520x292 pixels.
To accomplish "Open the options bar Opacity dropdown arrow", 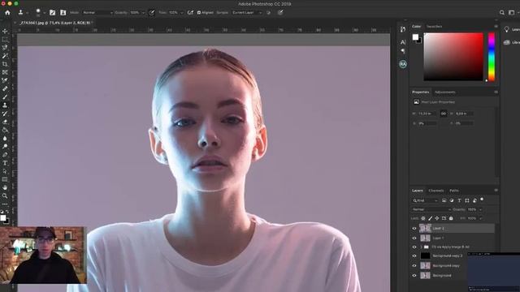I will tap(144, 13).
